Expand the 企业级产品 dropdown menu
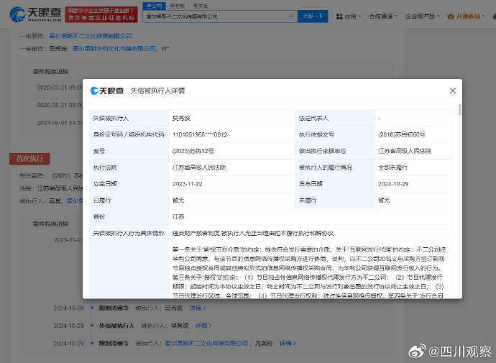Viewport: 496px width, 363px height. coord(427,15)
